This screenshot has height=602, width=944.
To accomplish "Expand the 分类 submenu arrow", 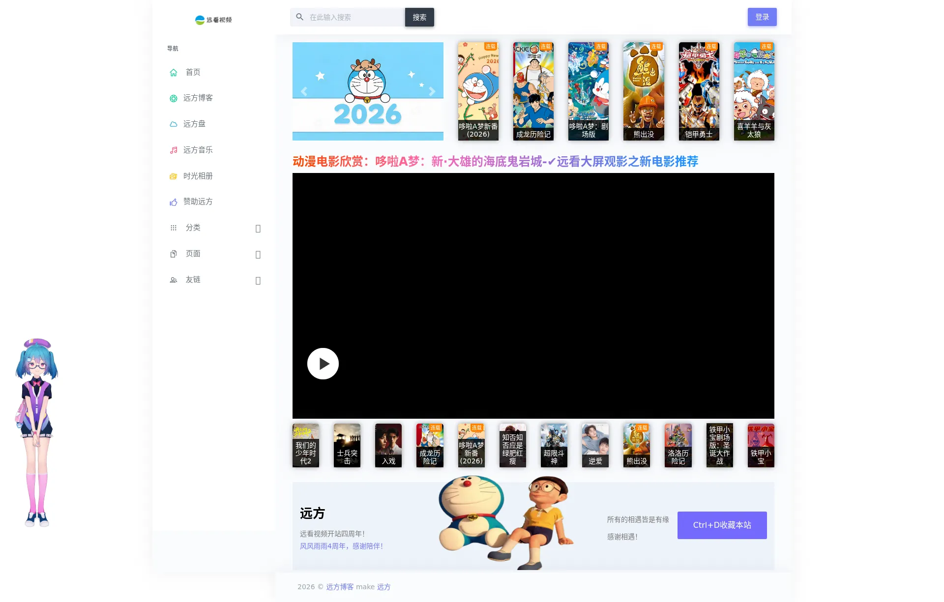I will point(258,229).
